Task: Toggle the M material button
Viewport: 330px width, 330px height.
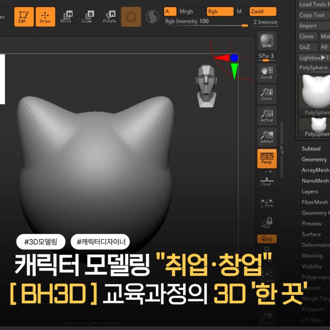Action: 240,12
